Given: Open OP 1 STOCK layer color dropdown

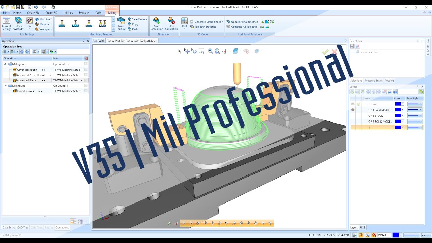Looking at the screenshot, I should click(403, 115).
